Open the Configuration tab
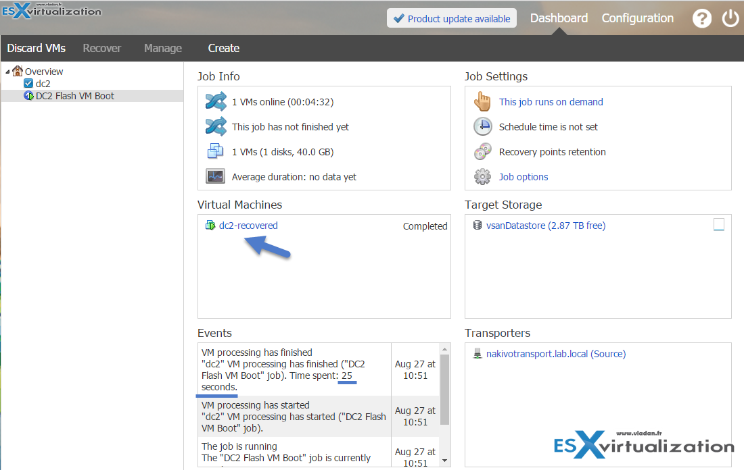Screen dimensions: 744x470 coord(638,18)
